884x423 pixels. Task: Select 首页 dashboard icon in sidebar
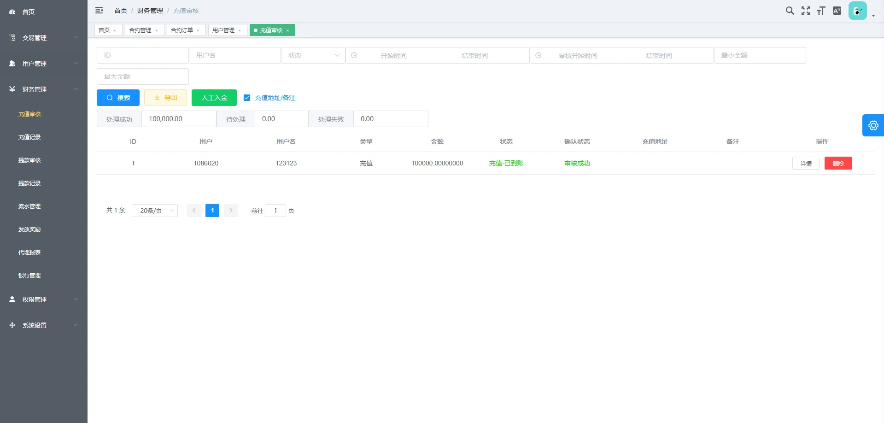click(12, 12)
